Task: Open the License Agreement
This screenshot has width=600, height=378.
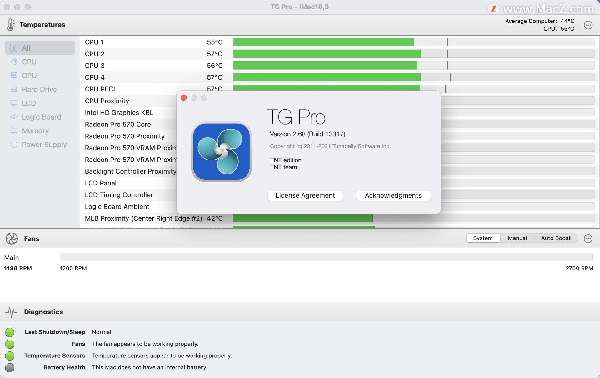Action: pyautogui.click(x=305, y=195)
